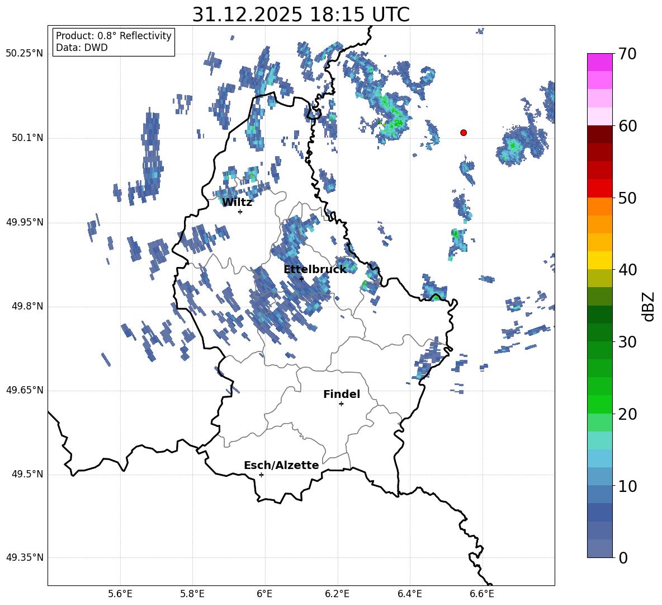Click the 20 tick on colorbar

click(627, 414)
